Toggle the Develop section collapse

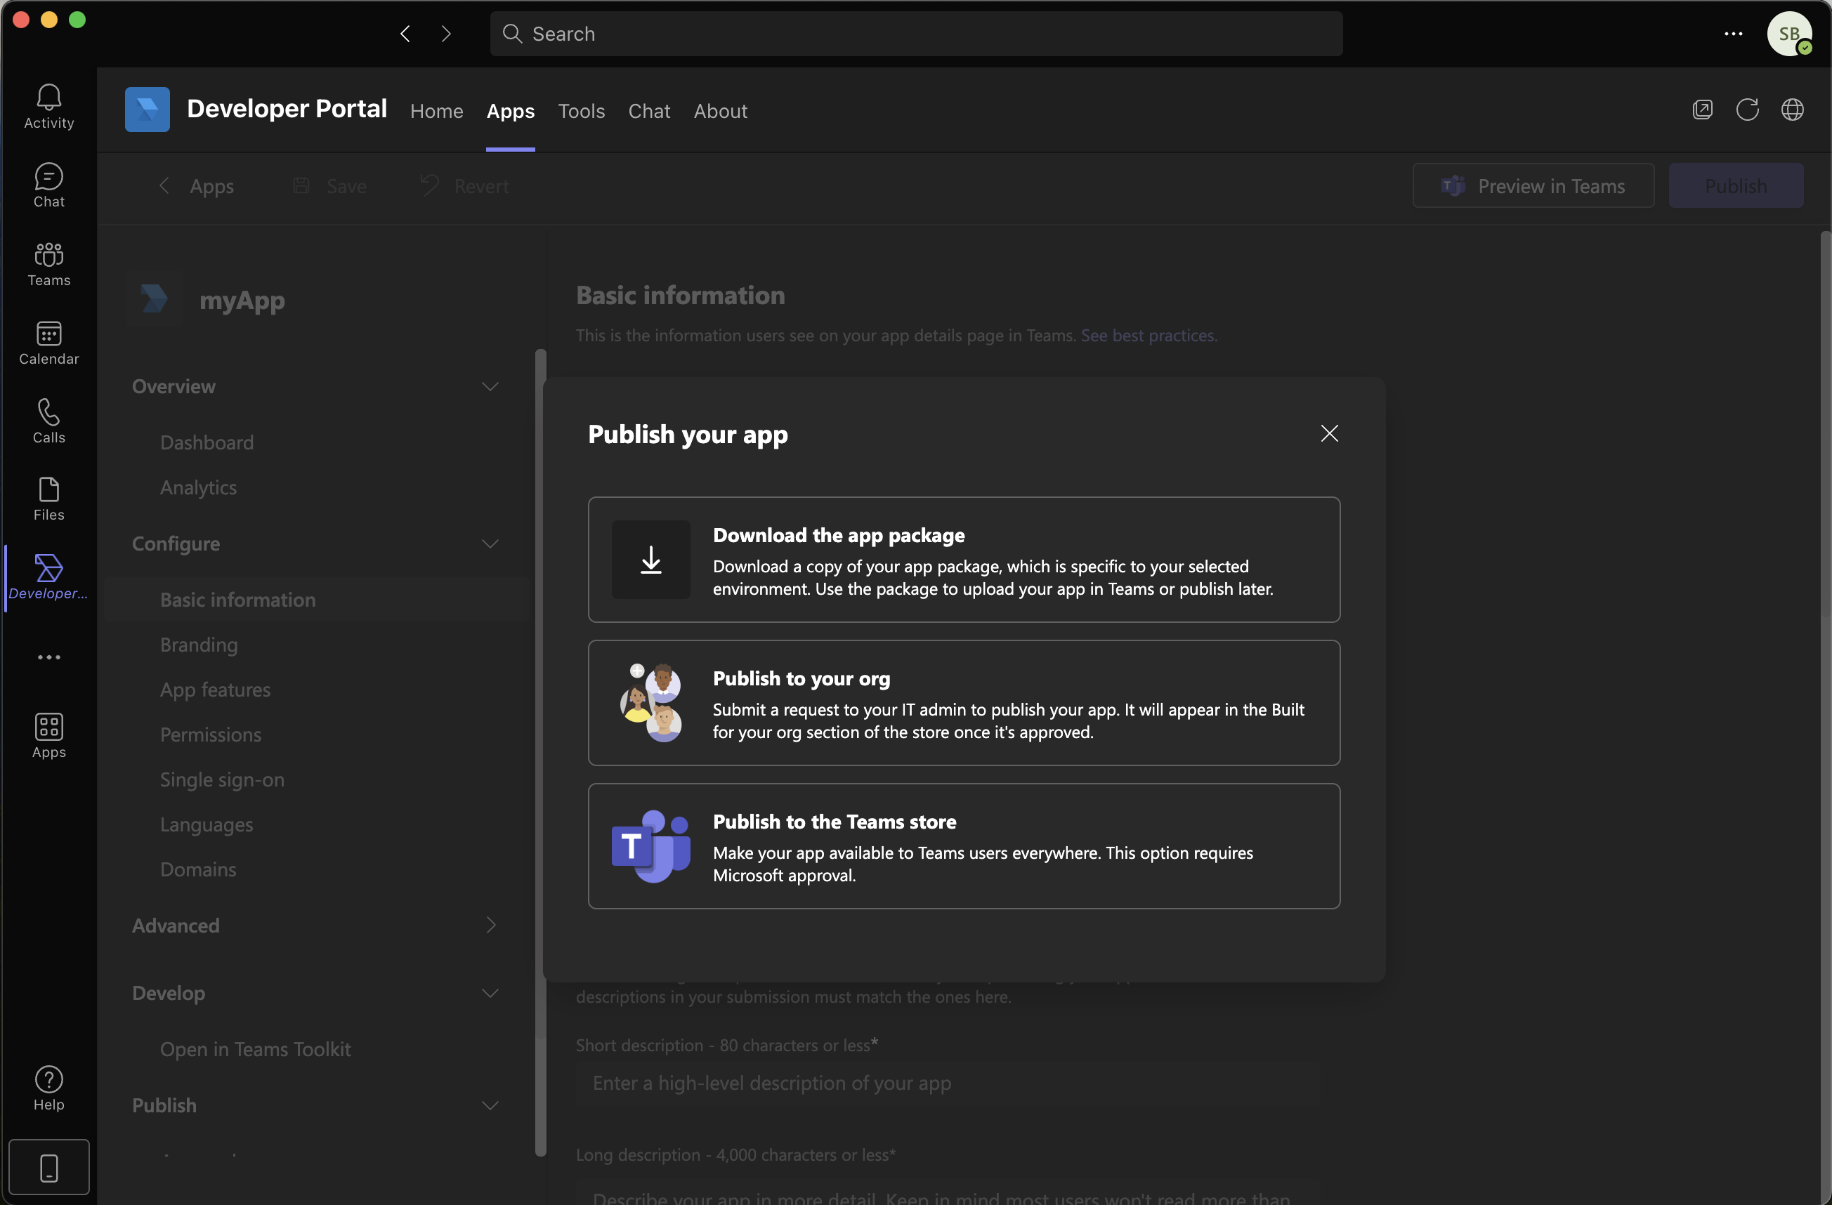pos(490,992)
